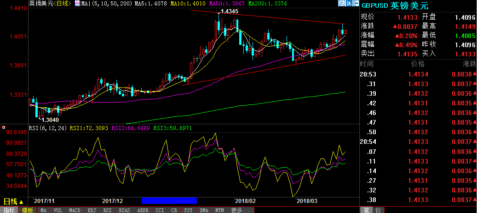This screenshot has width=477, height=213.
Task: Click the blue timeline range bar
Action: click(169, 201)
